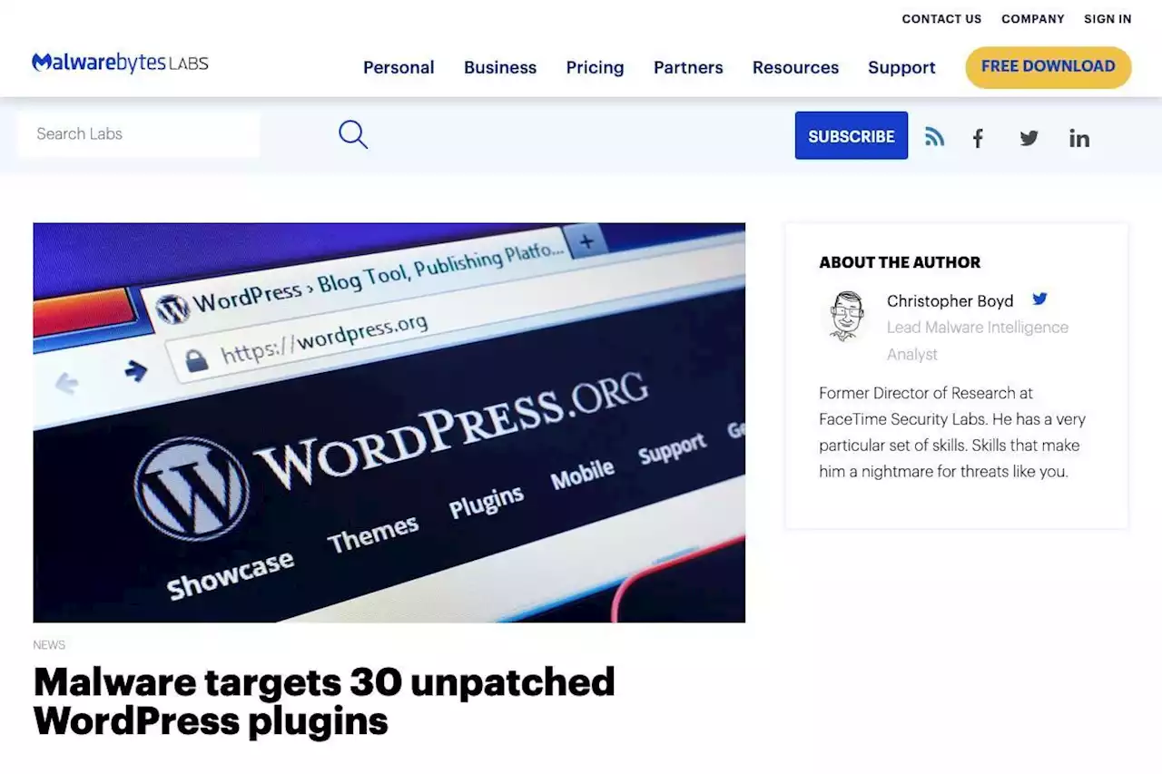The width and height of the screenshot is (1162, 774).
Task: Click the Malwarebytes Labs logo
Action: click(x=120, y=63)
